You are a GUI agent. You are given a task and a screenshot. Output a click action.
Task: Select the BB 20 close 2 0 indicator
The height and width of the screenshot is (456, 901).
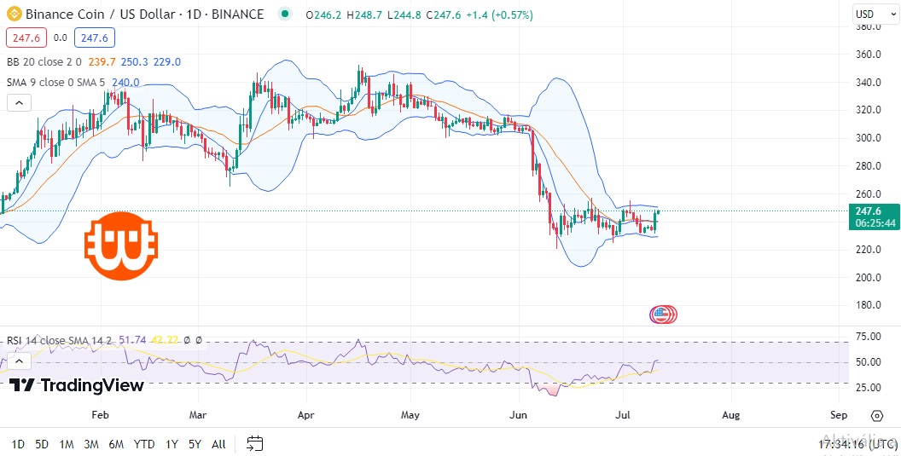click(44, 62)
